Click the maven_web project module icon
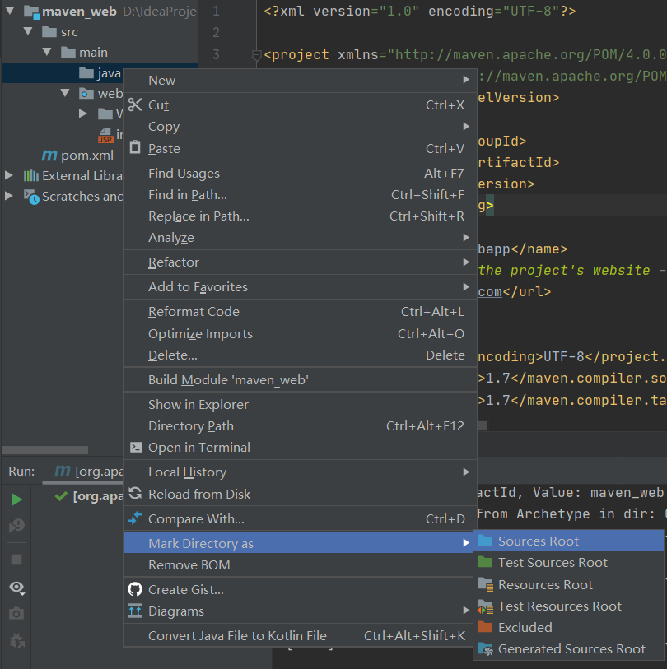 31,12
